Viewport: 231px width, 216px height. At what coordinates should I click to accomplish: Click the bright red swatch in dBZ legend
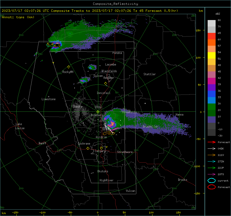[211, 36]
